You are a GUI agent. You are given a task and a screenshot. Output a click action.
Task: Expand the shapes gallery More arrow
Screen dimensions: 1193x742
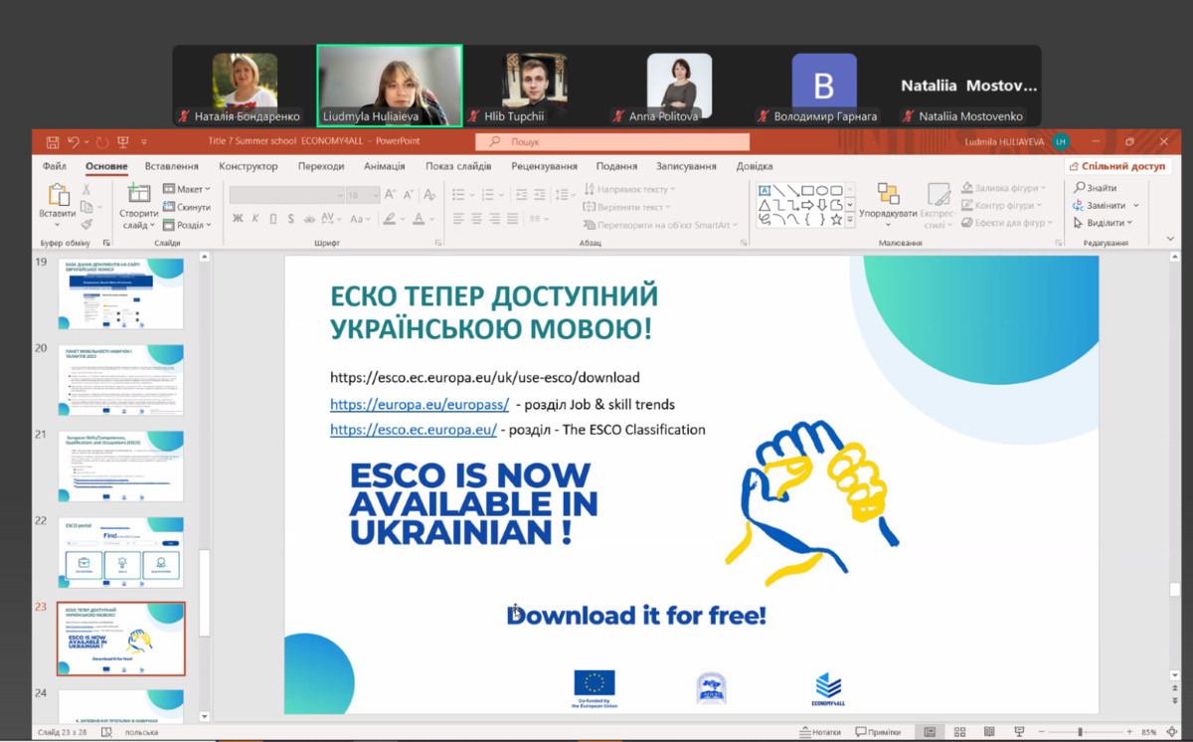pyautogui.click(x=850, y=219)
